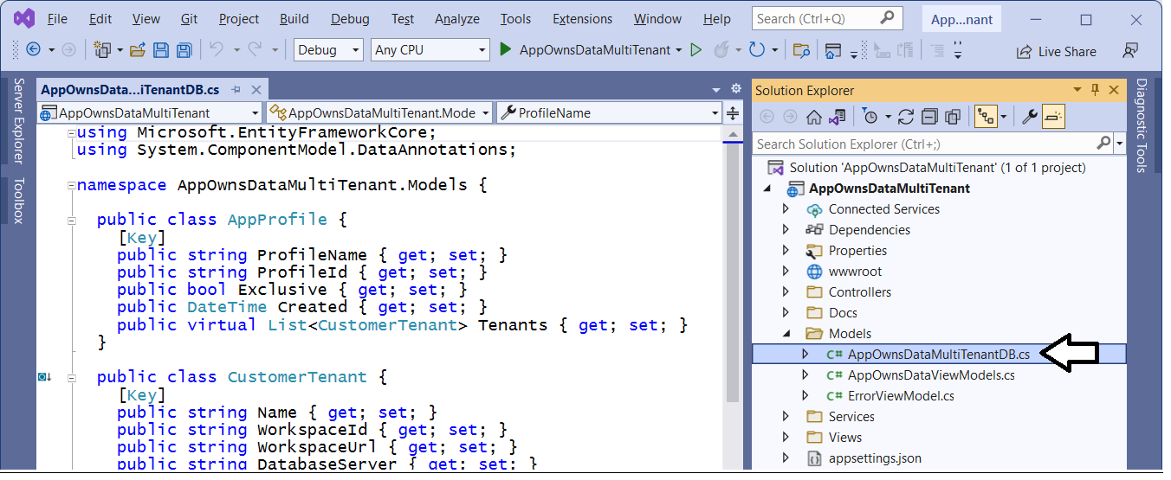The height and width of the screenshot is (480, 1171).
Task: Click the New Project icon in the toolbar
Action: 103,50
